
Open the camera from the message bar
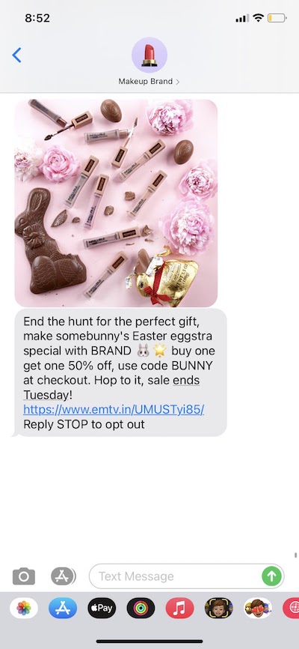click(23, 576)
